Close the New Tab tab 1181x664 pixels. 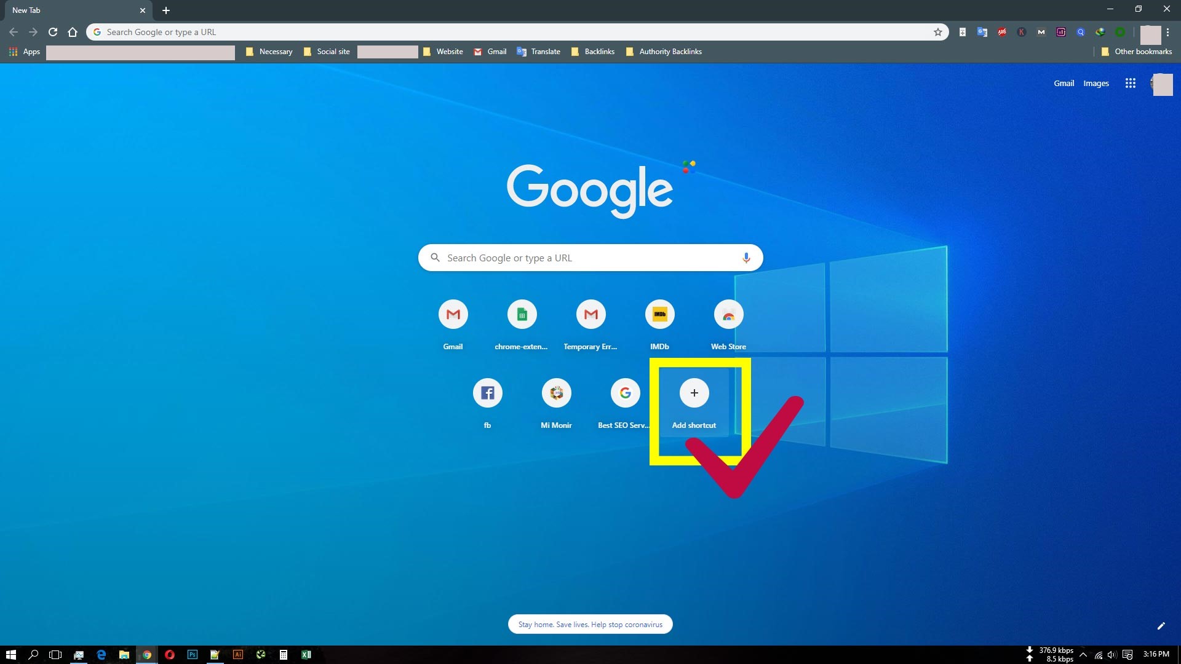(143, 10)
